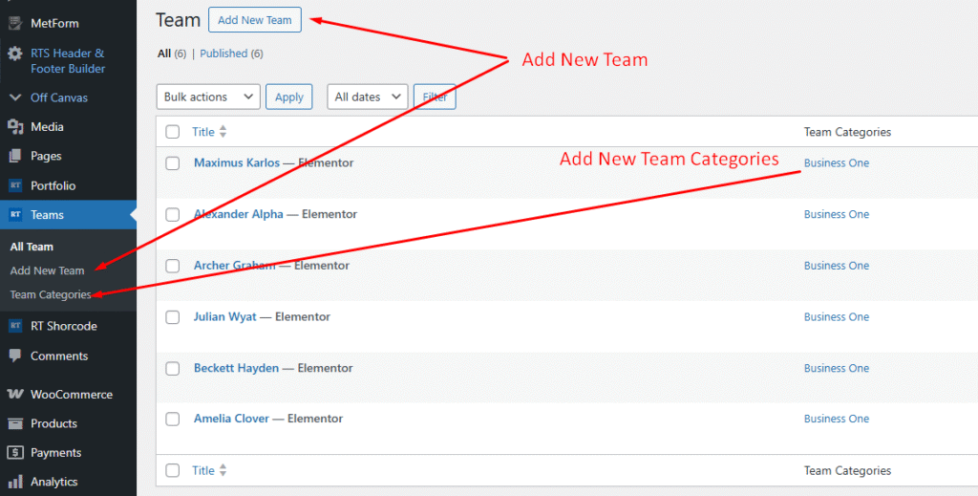Open the Portfolio menu item
Screen dimensions: 978x496
click(53, 185)
